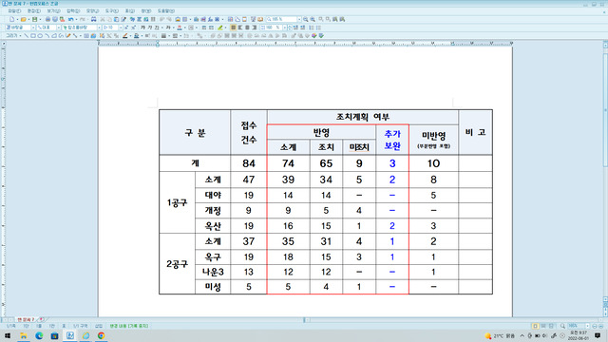Viewport: 608px width, 342px height.
Task: Click the 나운3 row label cell
Action: coord(213,272)
